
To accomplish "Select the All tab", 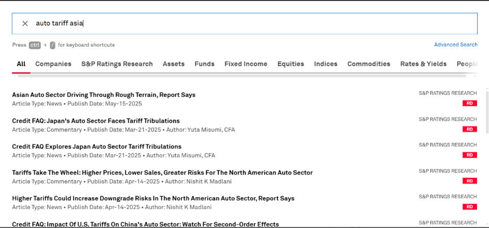I will point(21,64).
